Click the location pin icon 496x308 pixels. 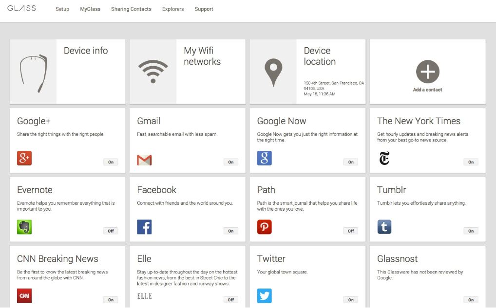273,72
